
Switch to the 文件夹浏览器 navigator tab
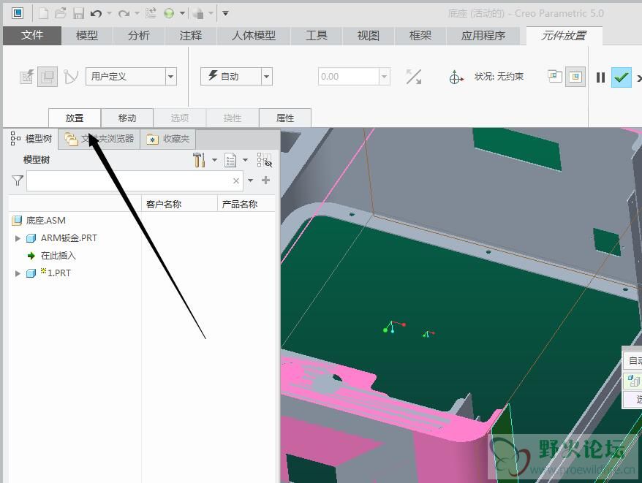click(99, 139)
